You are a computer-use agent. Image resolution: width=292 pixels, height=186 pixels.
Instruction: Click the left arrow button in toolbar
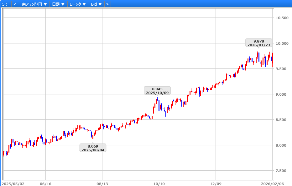coord(15,4)
